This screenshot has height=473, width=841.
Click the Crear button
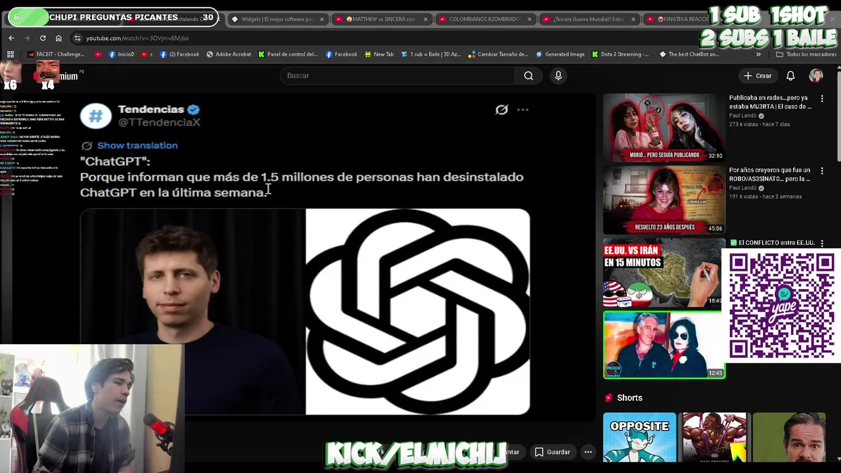click(x=758, y=76)
